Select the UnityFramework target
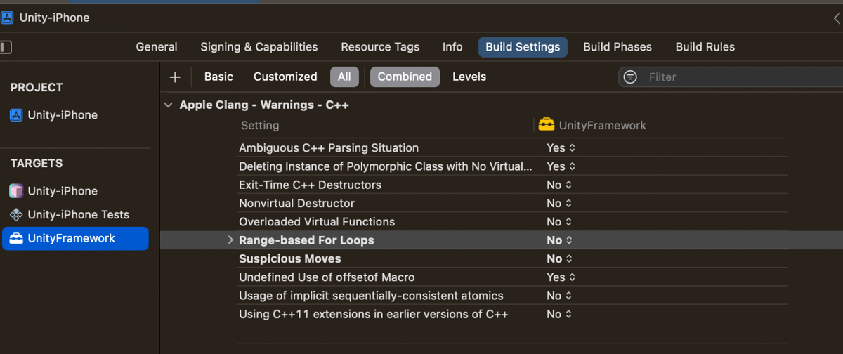The image size is (843, 354). pos(76,239)
